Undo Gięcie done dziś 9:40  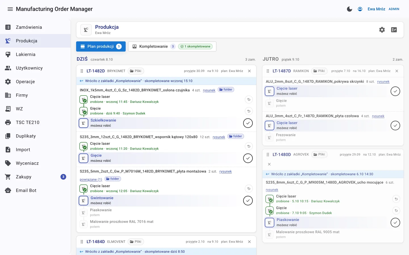tap(249, 111)
